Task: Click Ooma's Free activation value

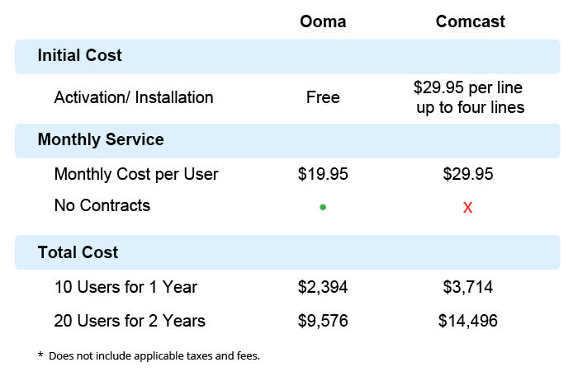Action: click(x=323, y=97)
